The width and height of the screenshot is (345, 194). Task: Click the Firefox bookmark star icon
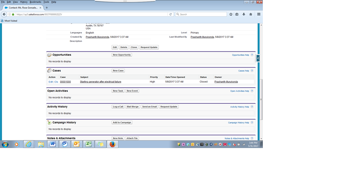(231, 14)
